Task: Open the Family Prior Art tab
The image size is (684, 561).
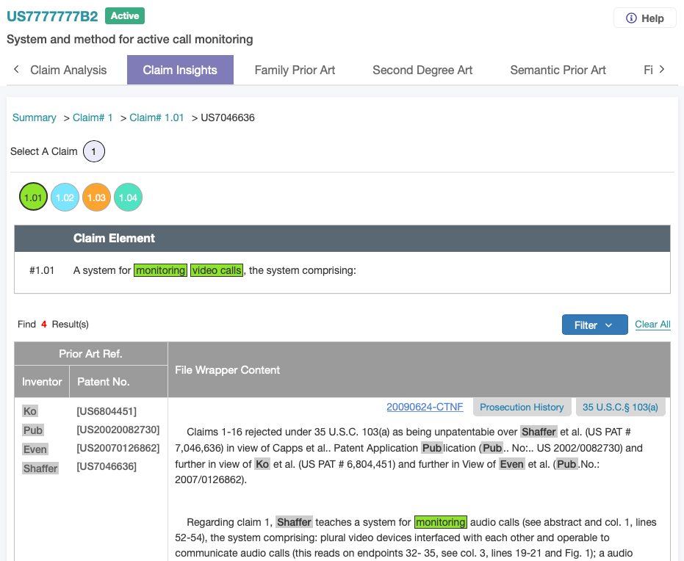Action: tap(295, 70)
